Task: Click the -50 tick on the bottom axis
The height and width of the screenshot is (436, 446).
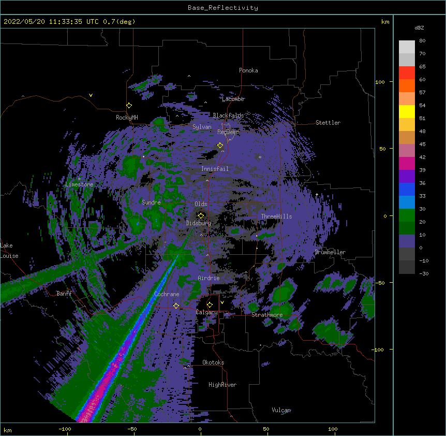Action: coord(132,429)
